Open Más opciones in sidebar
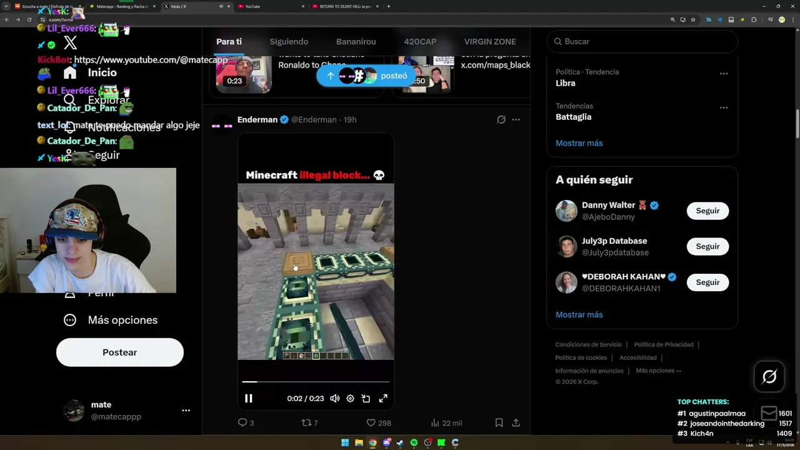Image resolution: width=800 pixels, height=450 pixels. (x=111, y=320)
